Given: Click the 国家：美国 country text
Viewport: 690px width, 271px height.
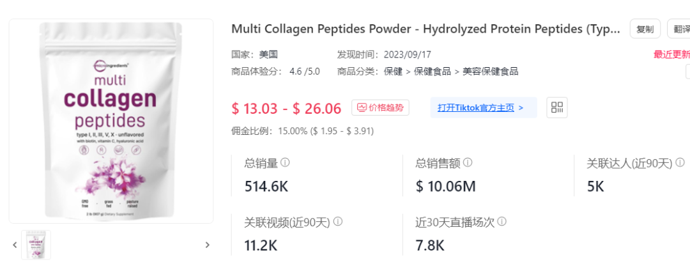Looking at the screenshot, I should (x=254, y=55).
